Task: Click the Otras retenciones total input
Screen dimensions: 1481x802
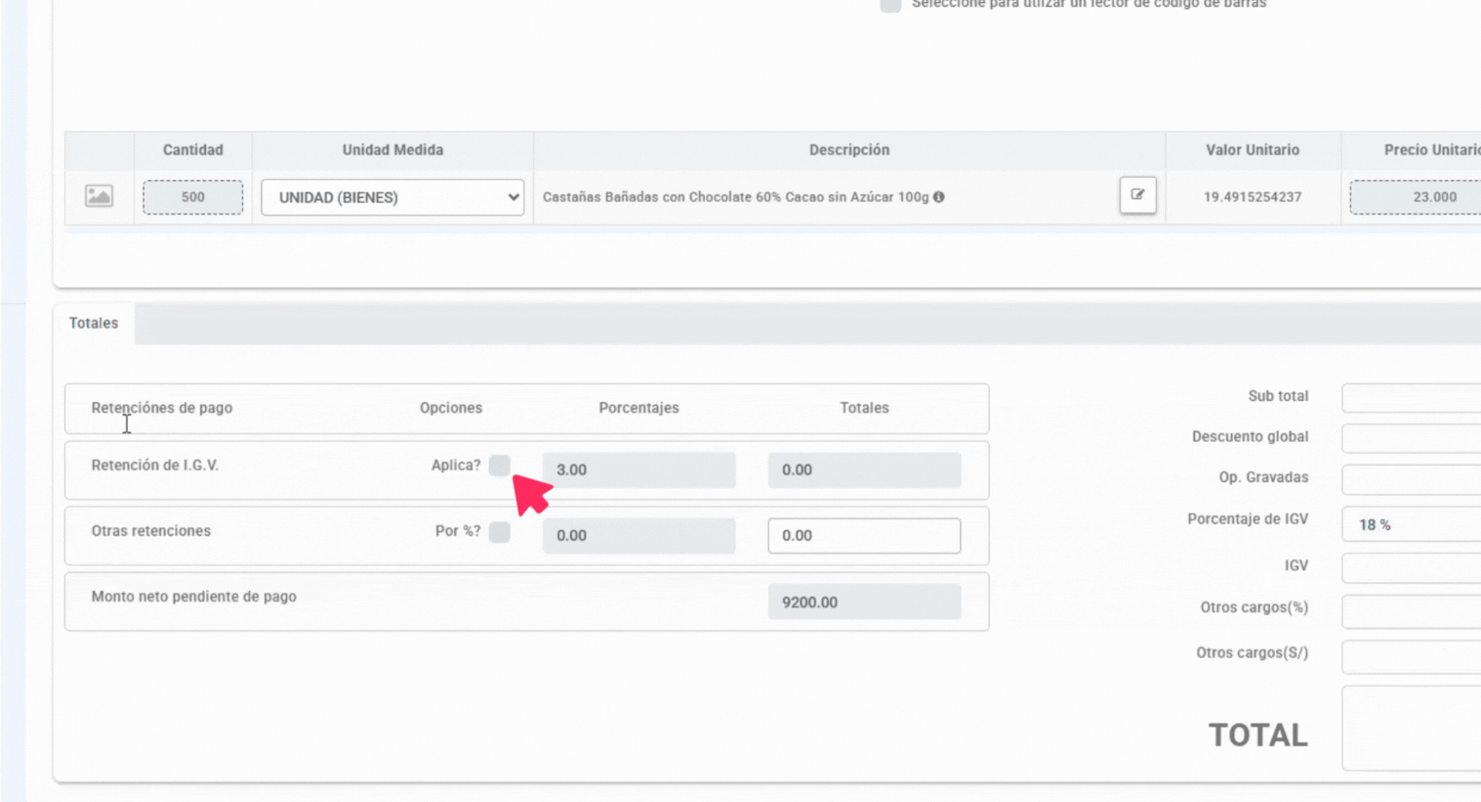Action: pyautogui.click(x=864, y=535)
